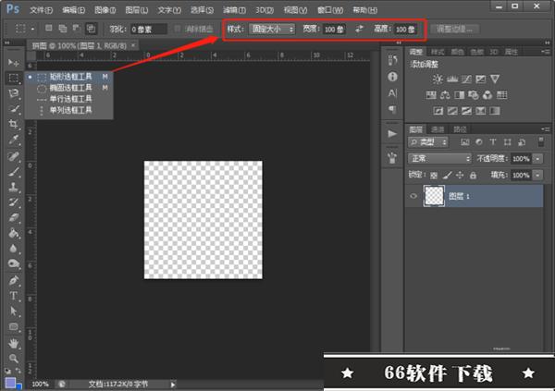
Task: Select the Healing Brush tool
Action: [x=14, y=155]
